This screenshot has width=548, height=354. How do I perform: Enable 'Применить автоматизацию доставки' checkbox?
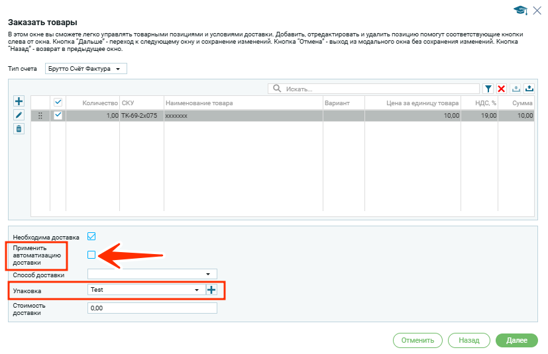click(92, 254)
